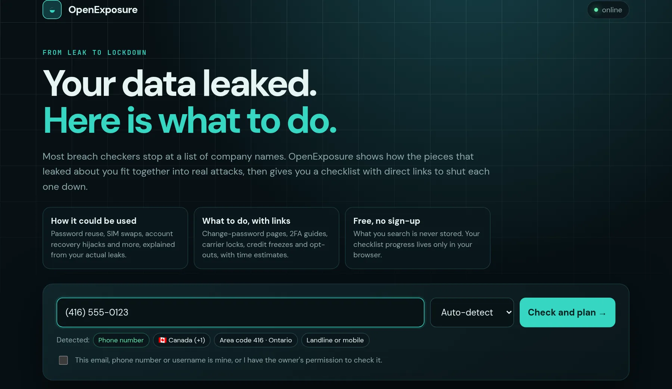The height and width of the screenshot is (389, 672).
Task: Click the Here is what to do headline
Action: point(190,121)
